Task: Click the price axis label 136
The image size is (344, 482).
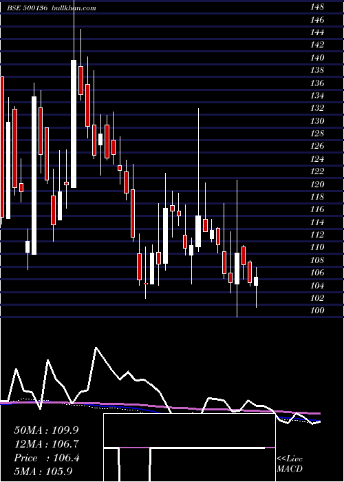Action: tap(317, 83)
